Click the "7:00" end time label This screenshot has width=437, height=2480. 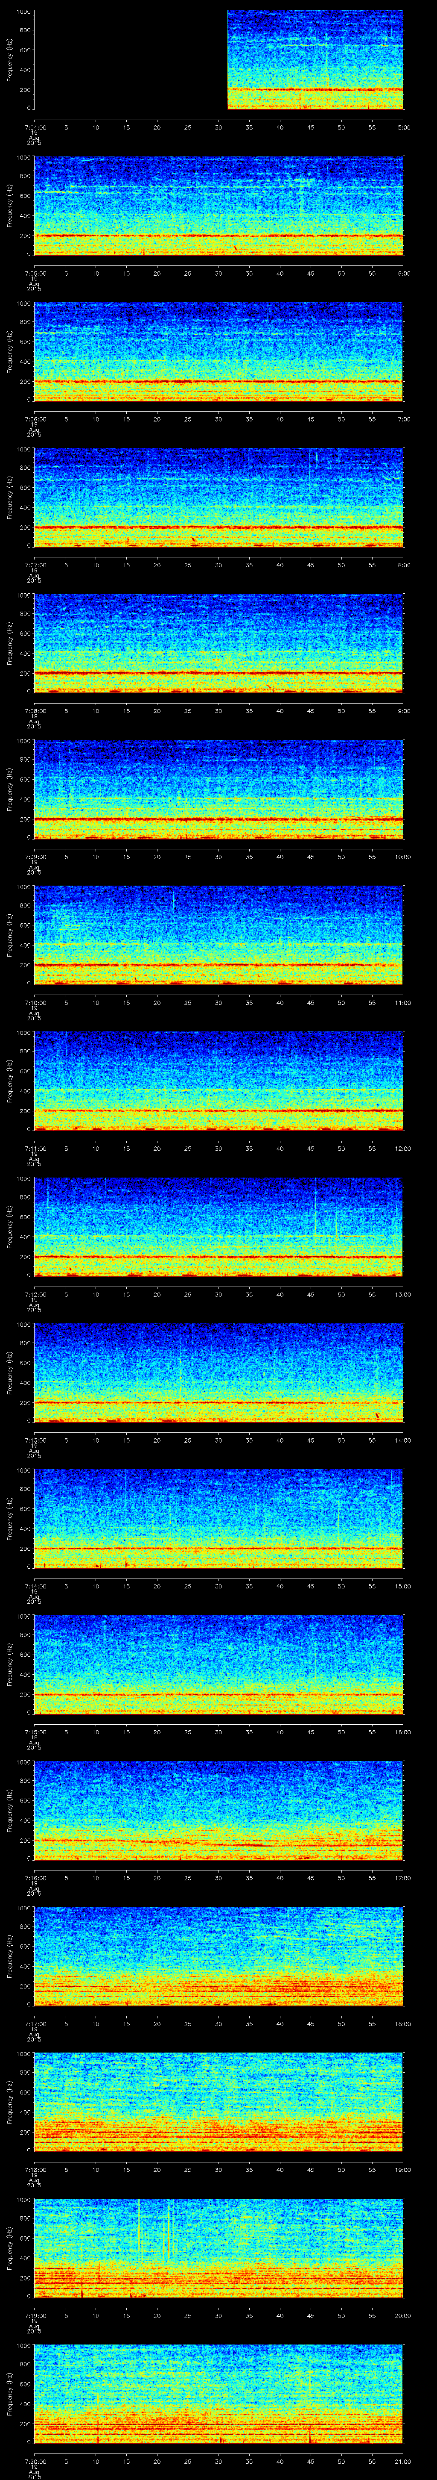tap(403, 419)
